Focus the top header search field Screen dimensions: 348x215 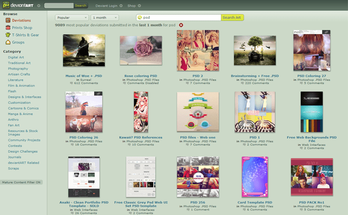pos(59,5)
